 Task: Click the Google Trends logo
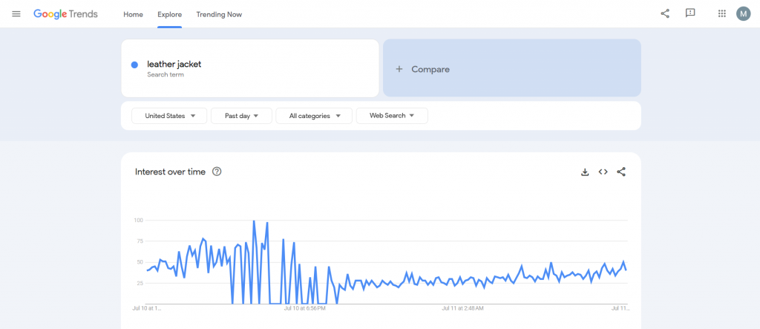pyautogui.click(x=65, y=14)
